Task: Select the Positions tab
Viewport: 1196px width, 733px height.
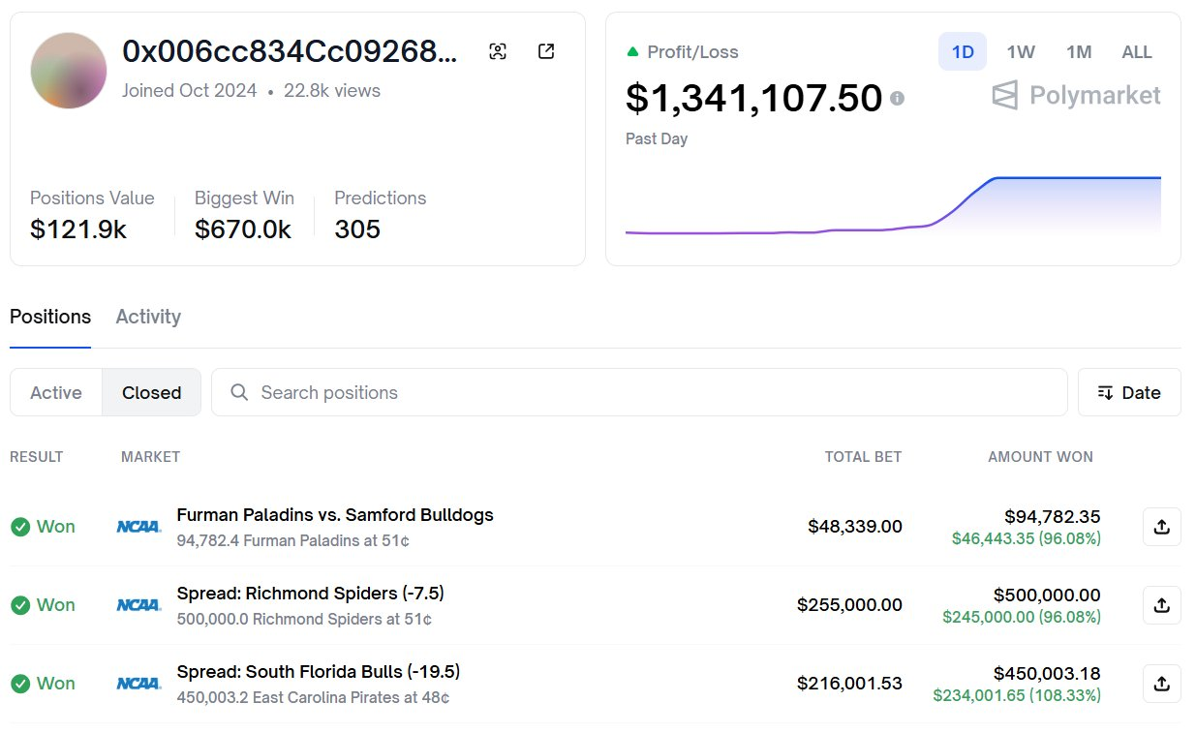Action: [x=50, y=317]
